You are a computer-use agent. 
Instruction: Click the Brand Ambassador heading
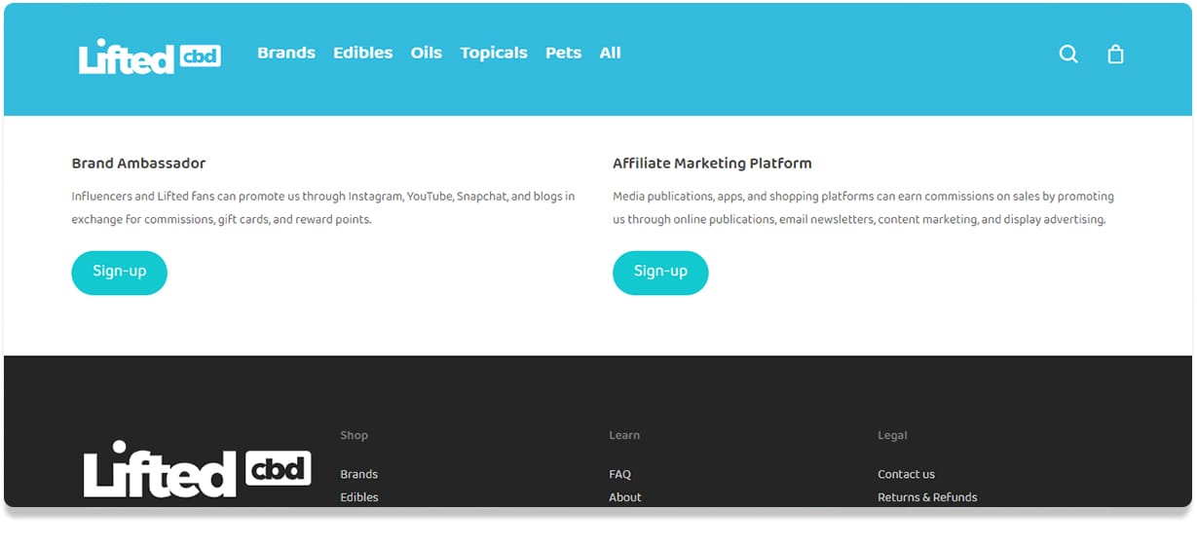138,164
